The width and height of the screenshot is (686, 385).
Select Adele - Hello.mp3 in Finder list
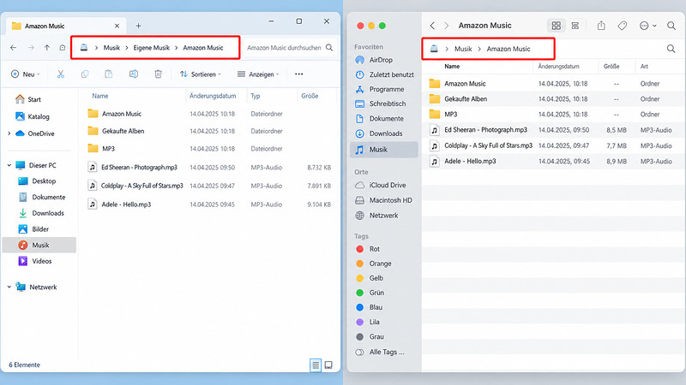(x=470, y=161)
